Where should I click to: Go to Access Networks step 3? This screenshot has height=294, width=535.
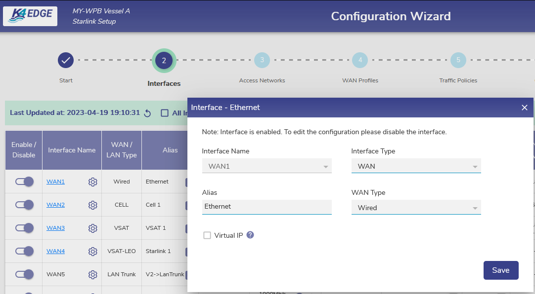(262, 61)
